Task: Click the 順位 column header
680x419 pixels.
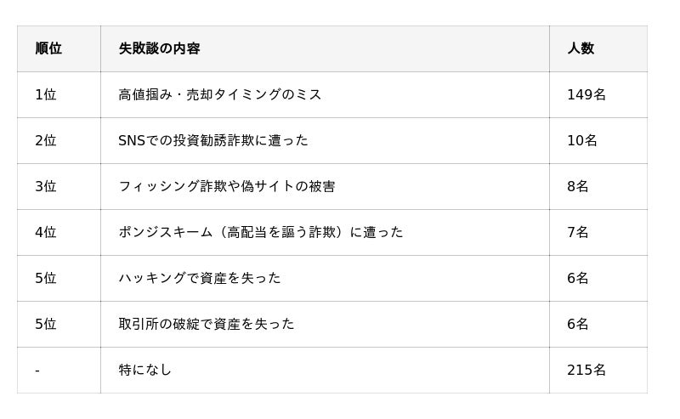Action: (48, 48)
